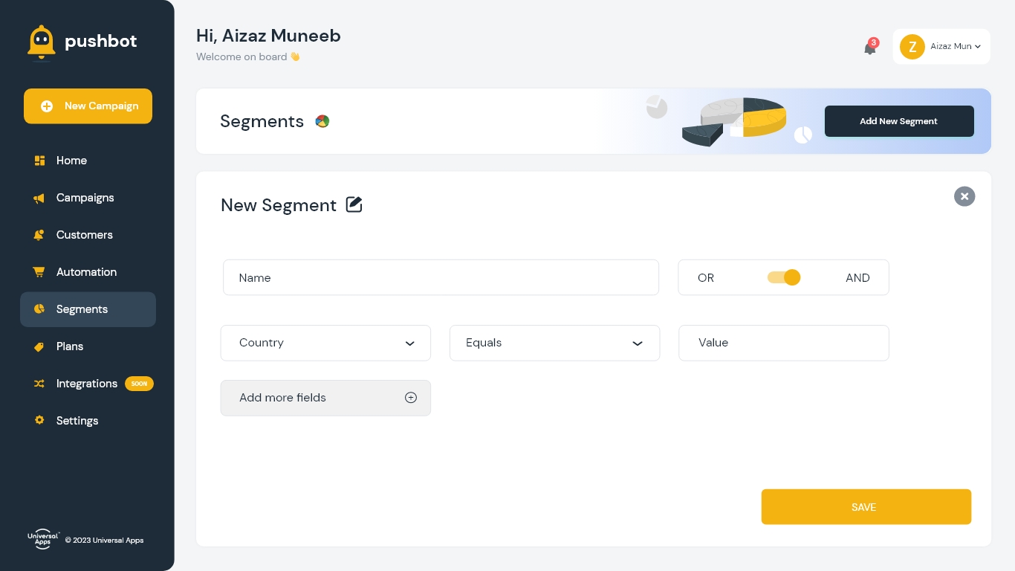
Task: Click the SAVE button
Action: 866,507
